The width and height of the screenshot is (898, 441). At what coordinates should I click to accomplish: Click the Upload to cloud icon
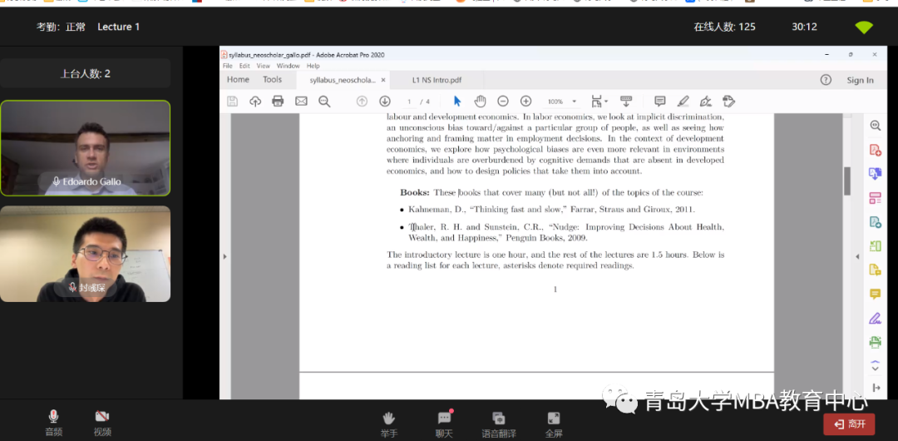coord(255,102)
